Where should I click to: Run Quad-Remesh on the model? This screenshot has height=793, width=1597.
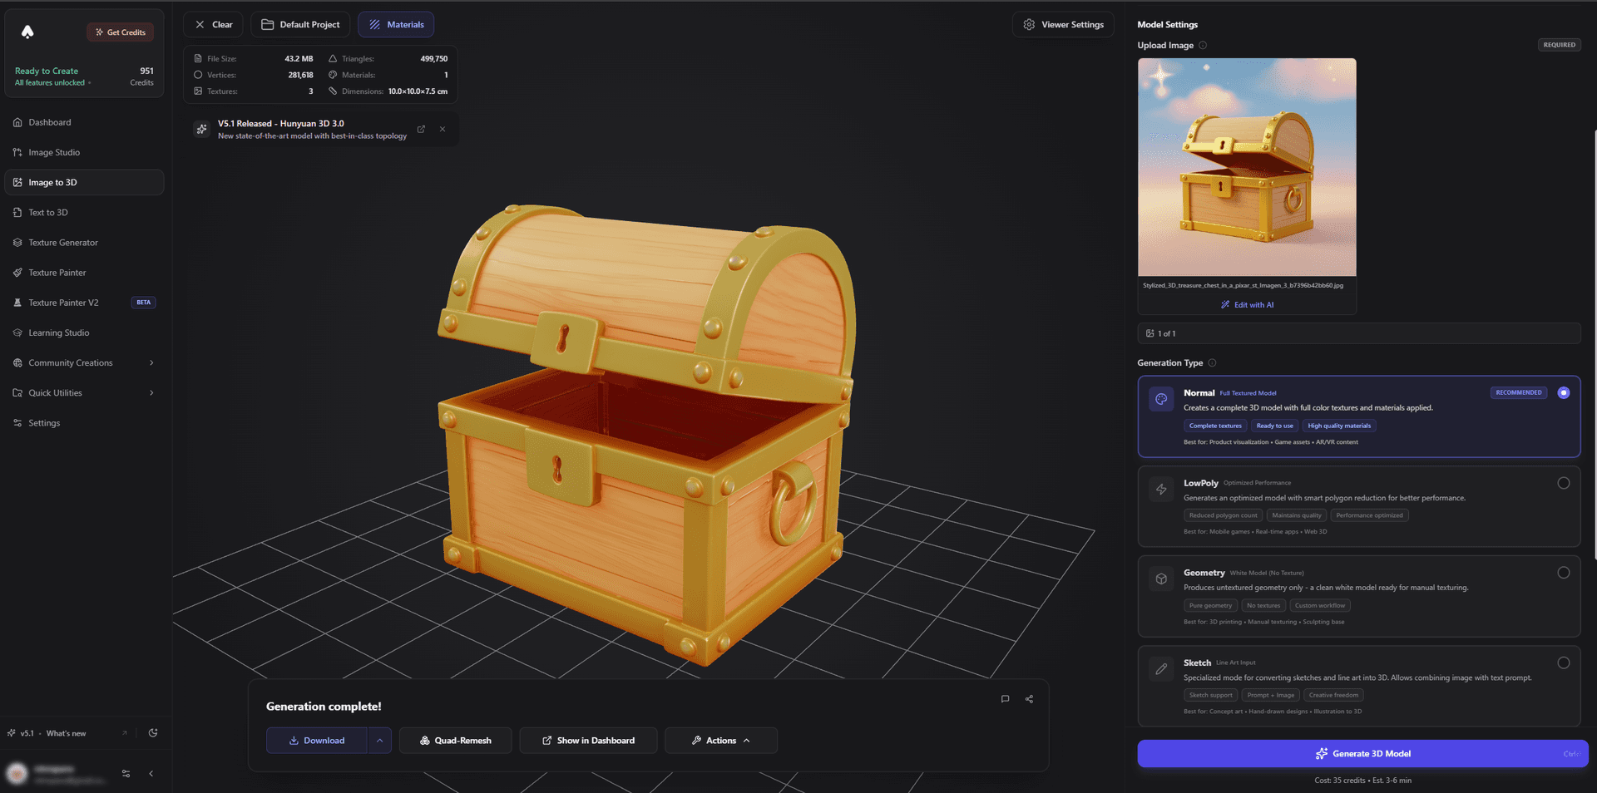click(x=455, y=740)
